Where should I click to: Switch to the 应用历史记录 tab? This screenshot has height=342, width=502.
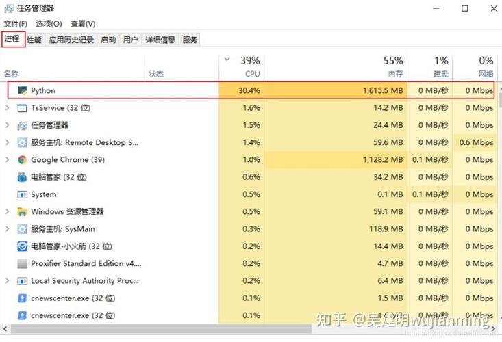tap(71, 40)
